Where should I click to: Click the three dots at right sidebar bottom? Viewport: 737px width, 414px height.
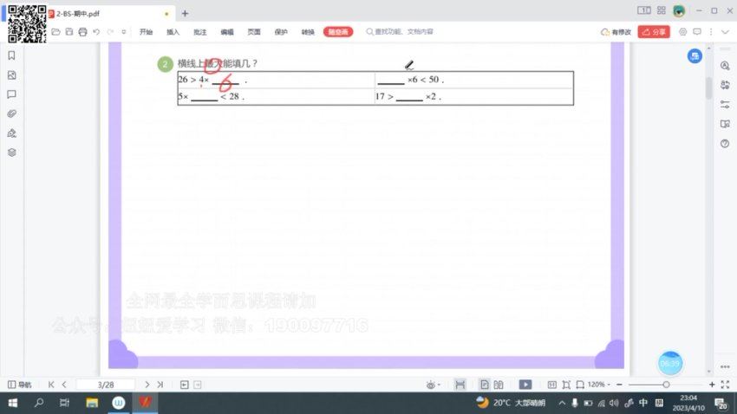click(725, 366)
